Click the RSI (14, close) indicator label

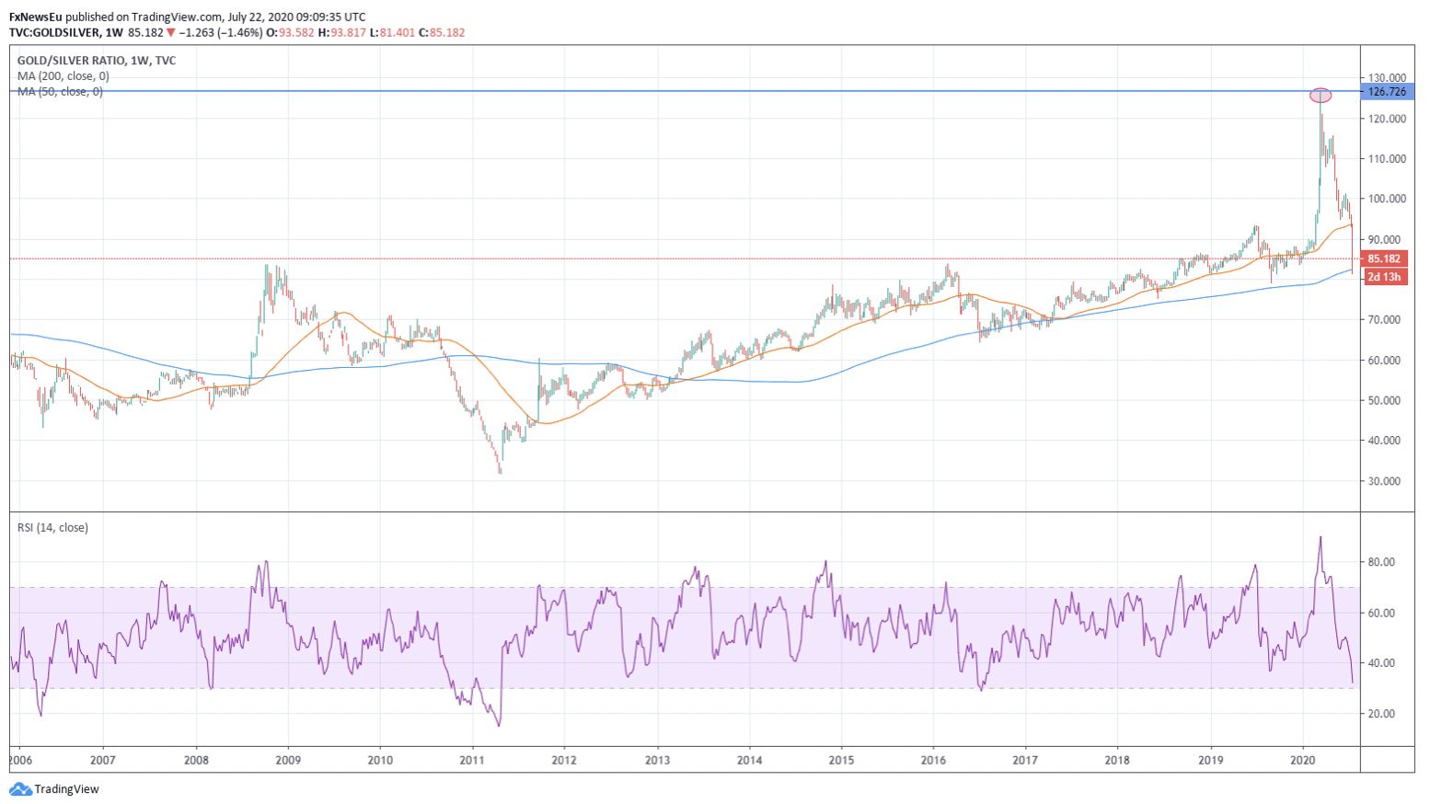[x=52, y=527]
